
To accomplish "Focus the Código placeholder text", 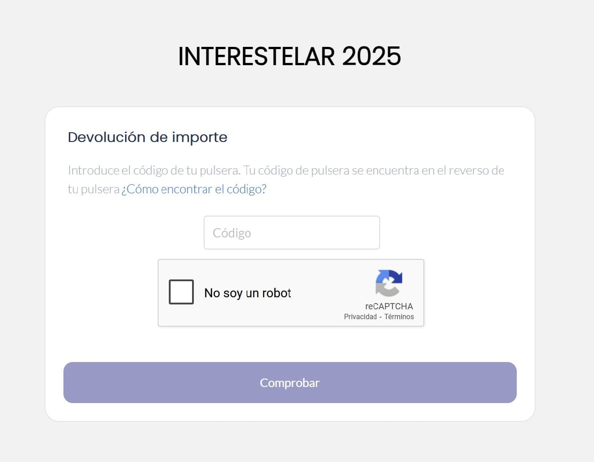I will coord(232,232).
